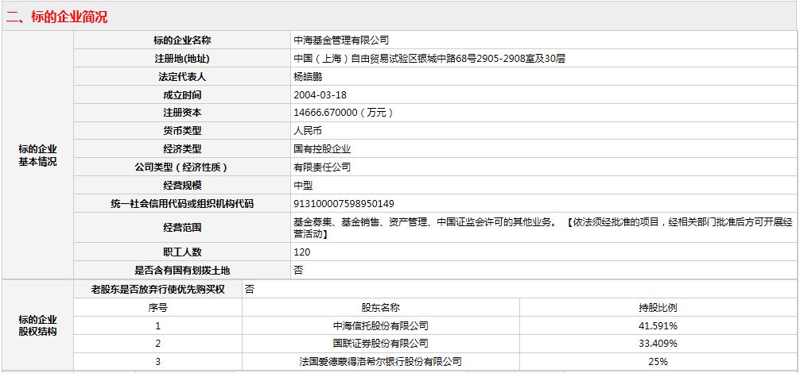Select the capital value 14666.670000（万元）
This screenshot has width=800, height=373.
click(344, 113)
